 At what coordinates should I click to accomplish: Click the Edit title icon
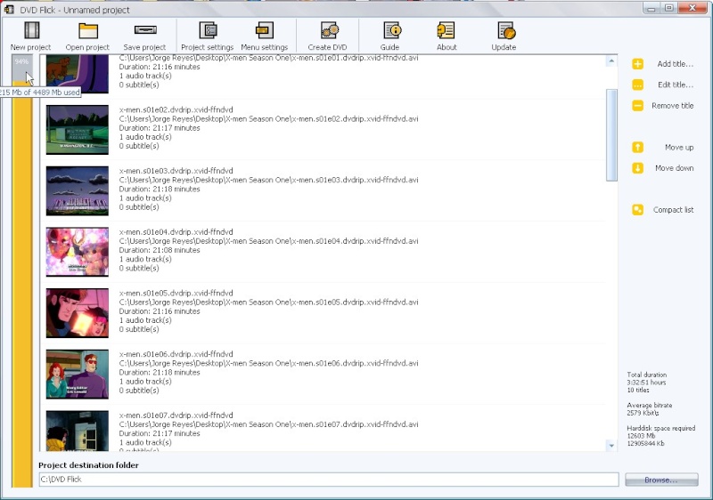tap(637, 85)
